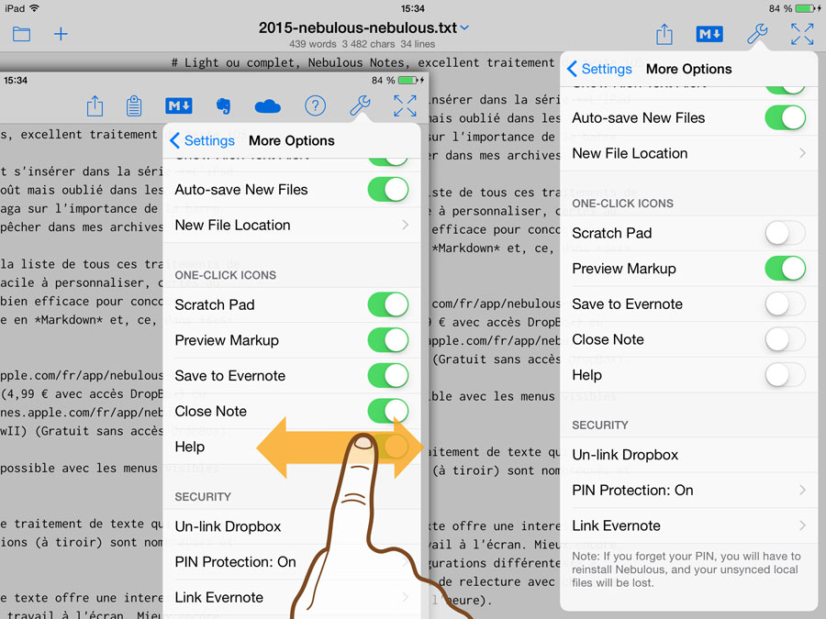The image size is (826, 619).
Task: Open New File Location in right panel
Action: 689,153
